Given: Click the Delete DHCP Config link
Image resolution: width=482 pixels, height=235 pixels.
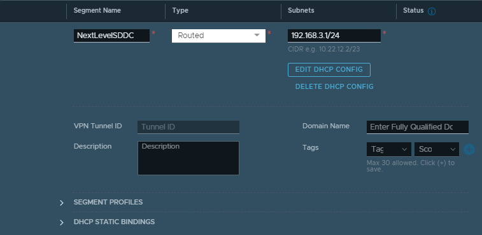Looking at the screenshot, I should (334, 87).
